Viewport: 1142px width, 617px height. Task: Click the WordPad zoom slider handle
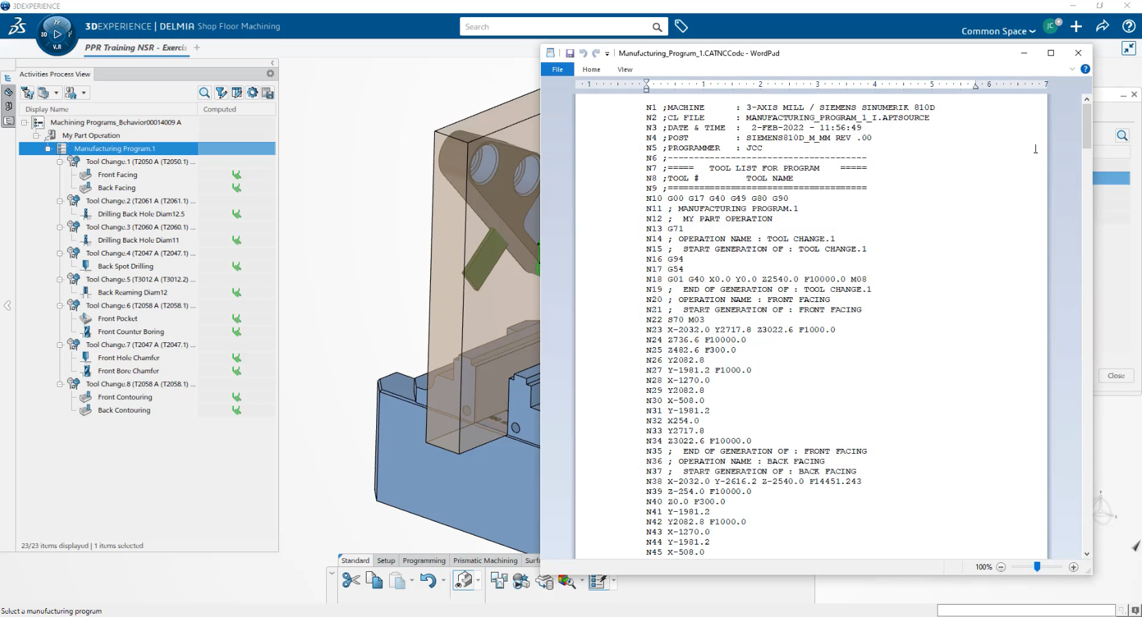[x=1037, y=567]
